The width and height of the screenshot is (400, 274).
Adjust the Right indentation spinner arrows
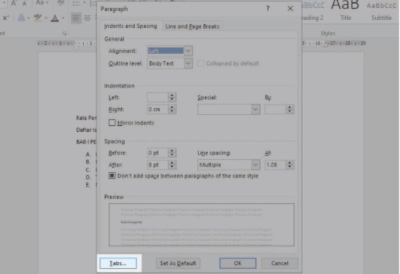(172, 109)
